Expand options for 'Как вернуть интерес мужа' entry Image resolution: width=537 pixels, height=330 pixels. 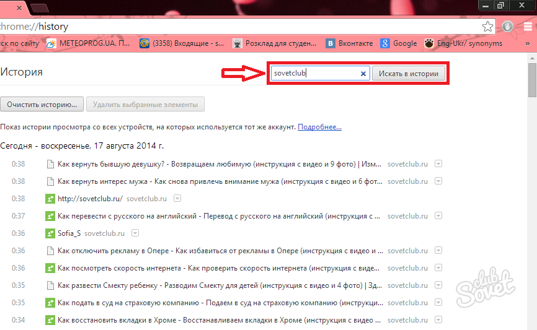pos(438,181)
